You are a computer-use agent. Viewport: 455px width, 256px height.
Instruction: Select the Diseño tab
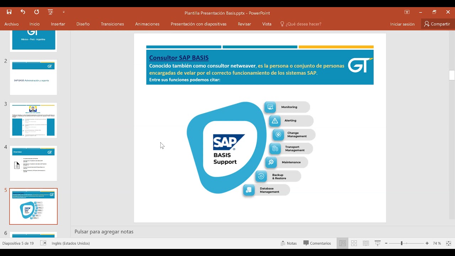tap(83, 24)
